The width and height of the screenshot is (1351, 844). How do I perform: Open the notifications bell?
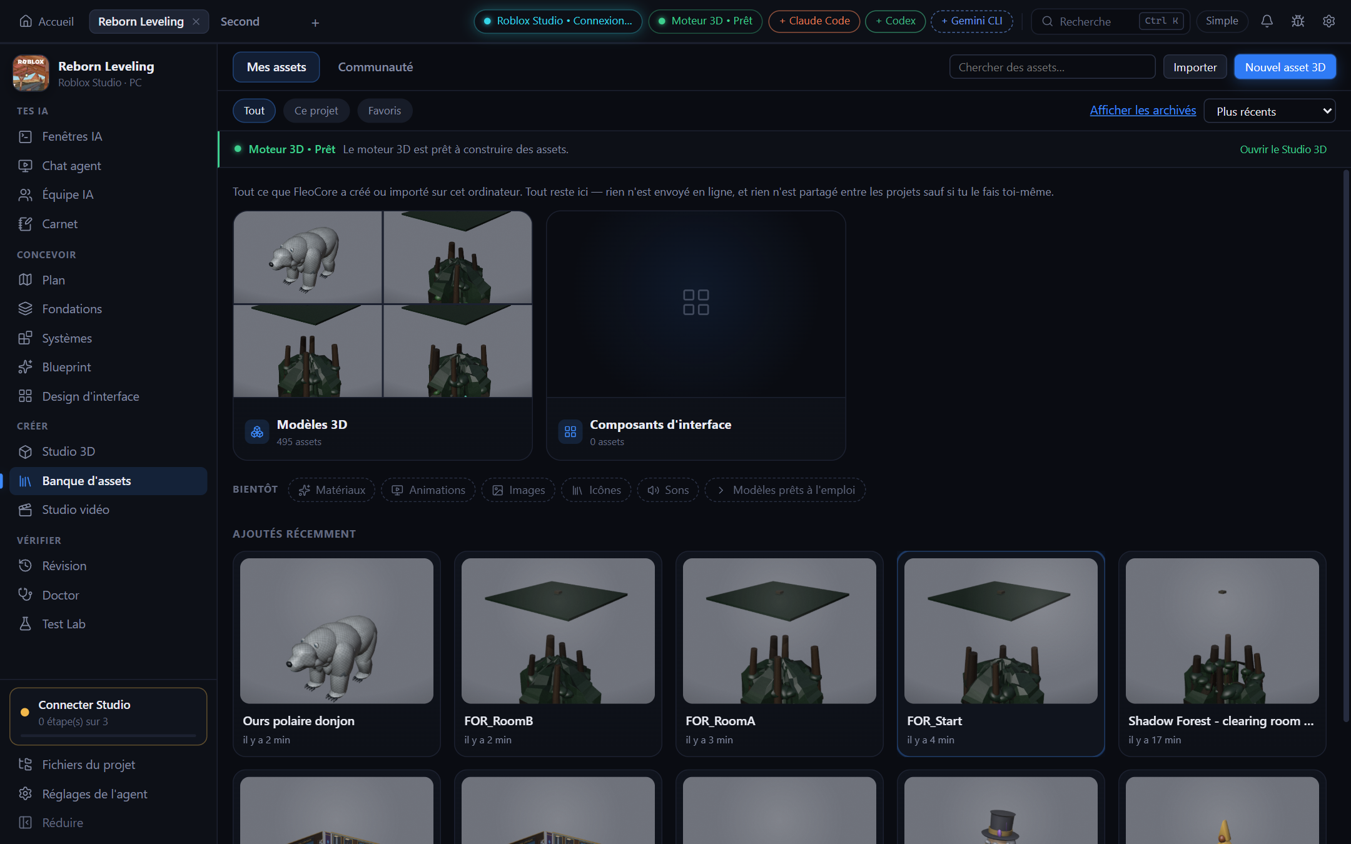pyautogui.click(x=1267, y=21)
